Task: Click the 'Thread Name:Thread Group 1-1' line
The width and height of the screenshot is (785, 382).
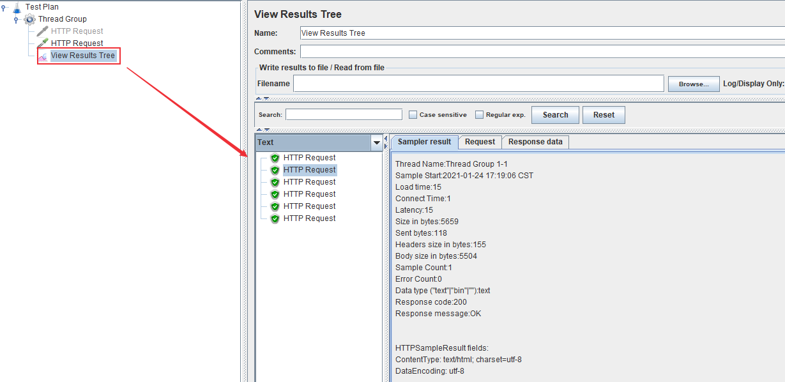Action: tap(452, 164)
